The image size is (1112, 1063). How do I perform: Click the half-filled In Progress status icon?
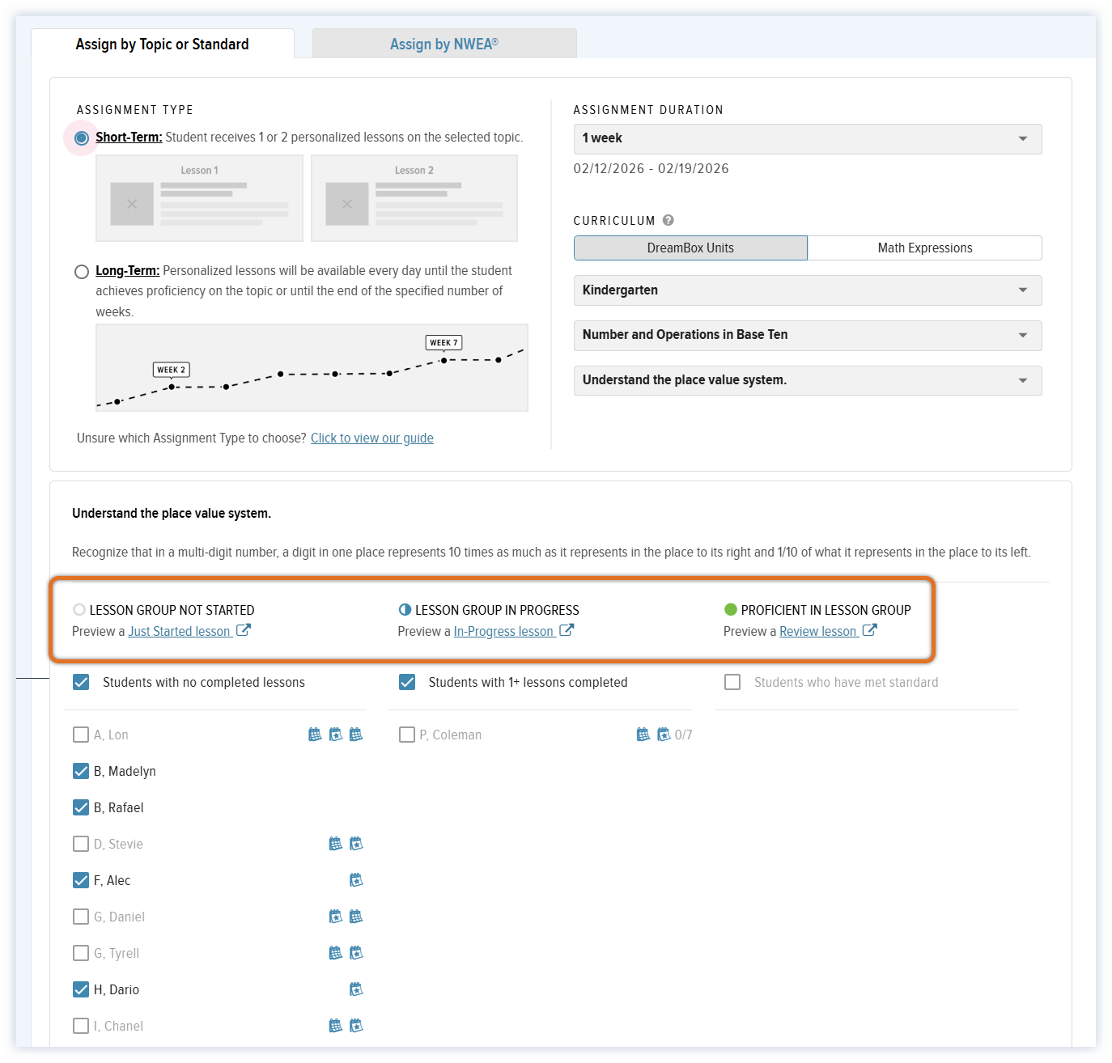(x=405, y=610)
